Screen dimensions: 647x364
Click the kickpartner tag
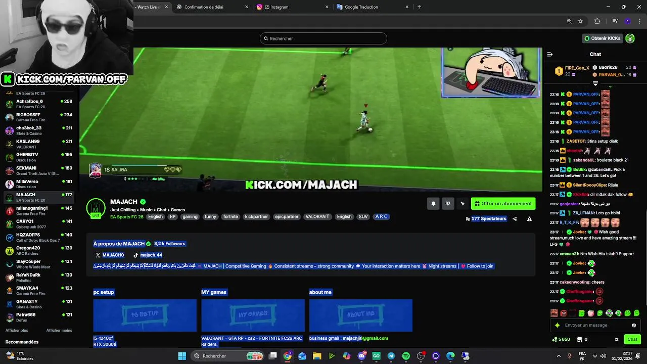pos(256,217)
